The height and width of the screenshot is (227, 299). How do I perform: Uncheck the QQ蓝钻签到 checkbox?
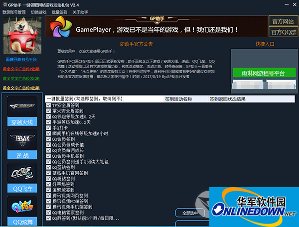tap(48, 167)
